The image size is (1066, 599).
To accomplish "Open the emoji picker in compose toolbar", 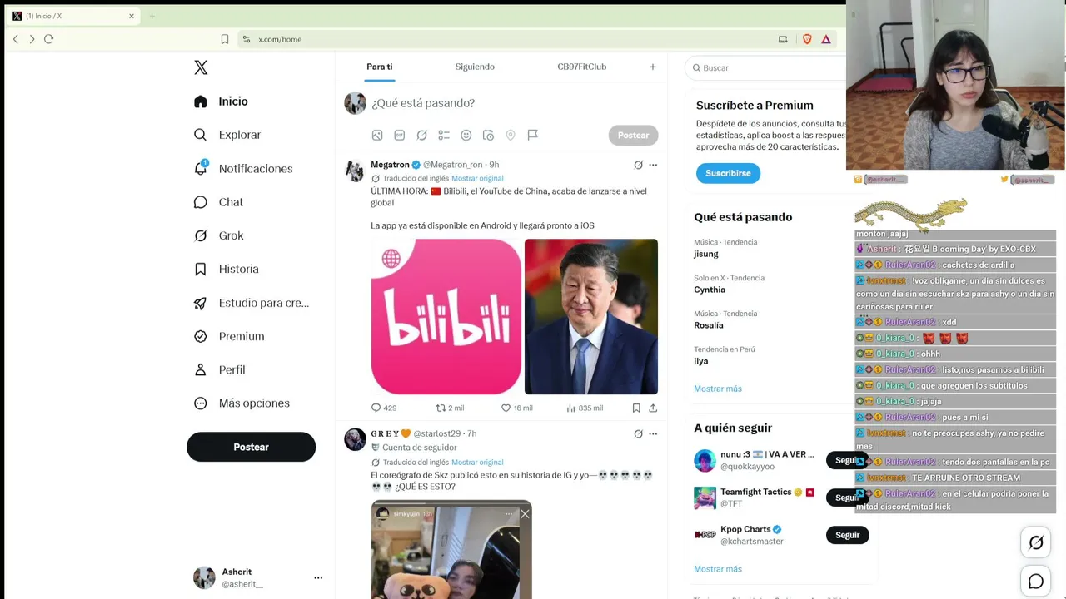I will [466, 135].
